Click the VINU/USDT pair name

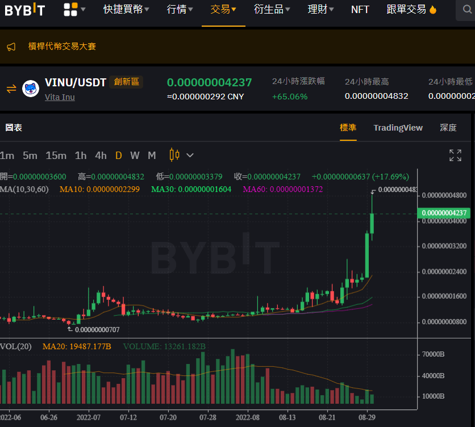pyautogui.click(x=76, y=82)
